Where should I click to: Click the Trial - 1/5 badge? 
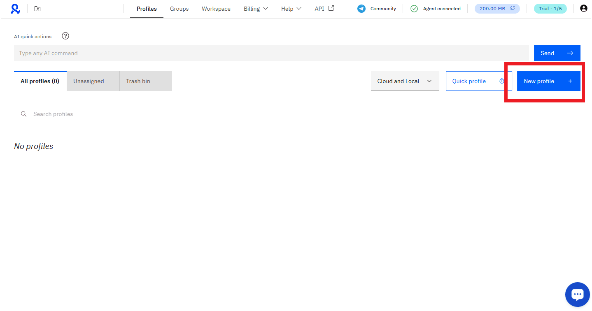pos(550,8)
